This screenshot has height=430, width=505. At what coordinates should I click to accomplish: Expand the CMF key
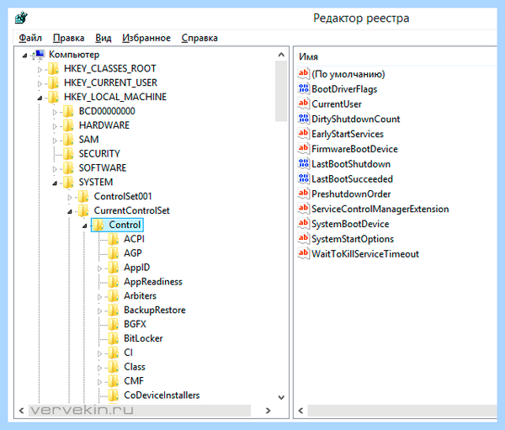pos(99,382)
